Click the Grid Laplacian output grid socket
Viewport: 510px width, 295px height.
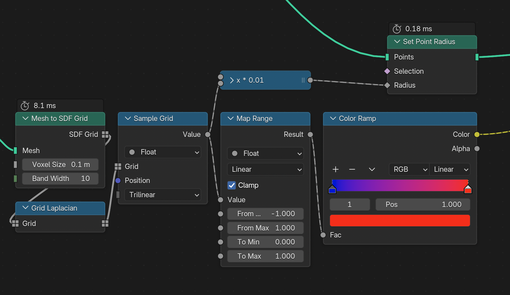click(x=105, y=223)
